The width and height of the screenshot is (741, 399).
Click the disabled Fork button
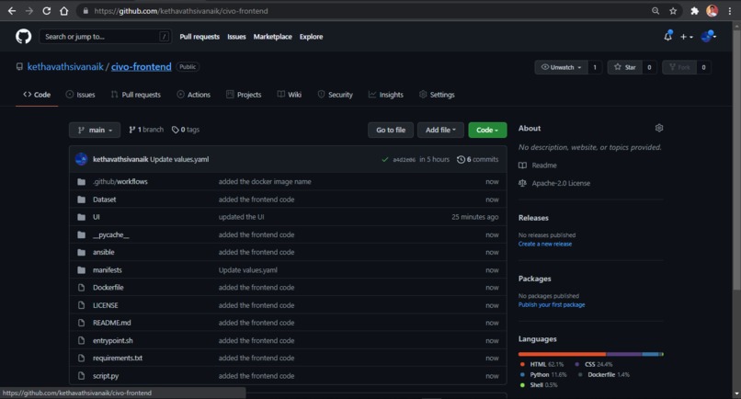tap(679, 67)
